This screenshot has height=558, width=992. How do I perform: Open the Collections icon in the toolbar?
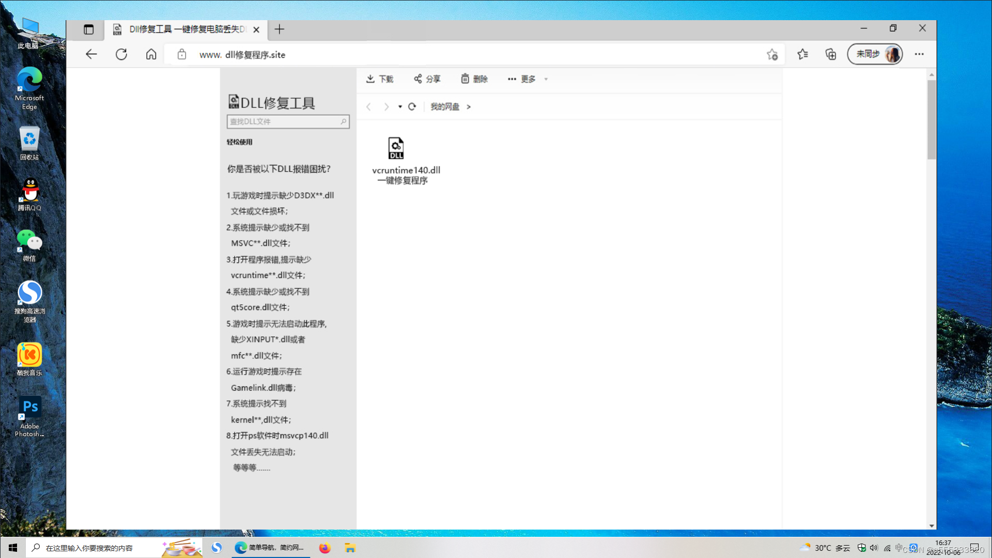(x=831, y=54)
